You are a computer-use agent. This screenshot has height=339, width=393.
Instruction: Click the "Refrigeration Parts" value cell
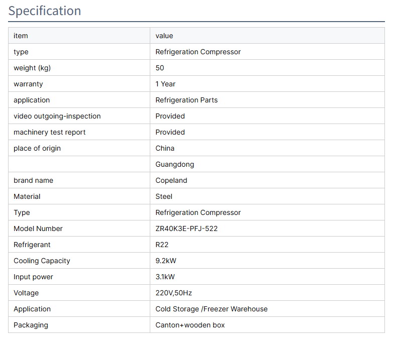[186, 100]
